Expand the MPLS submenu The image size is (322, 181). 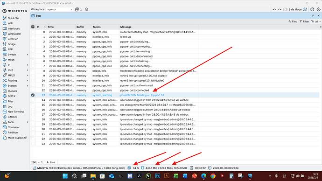(28, 75)
